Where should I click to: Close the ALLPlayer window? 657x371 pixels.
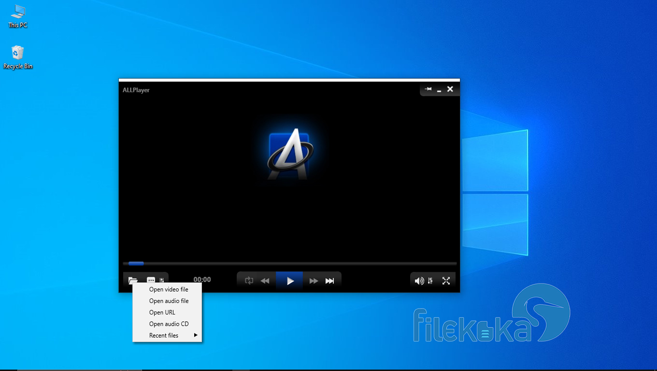tap(450, 89)
